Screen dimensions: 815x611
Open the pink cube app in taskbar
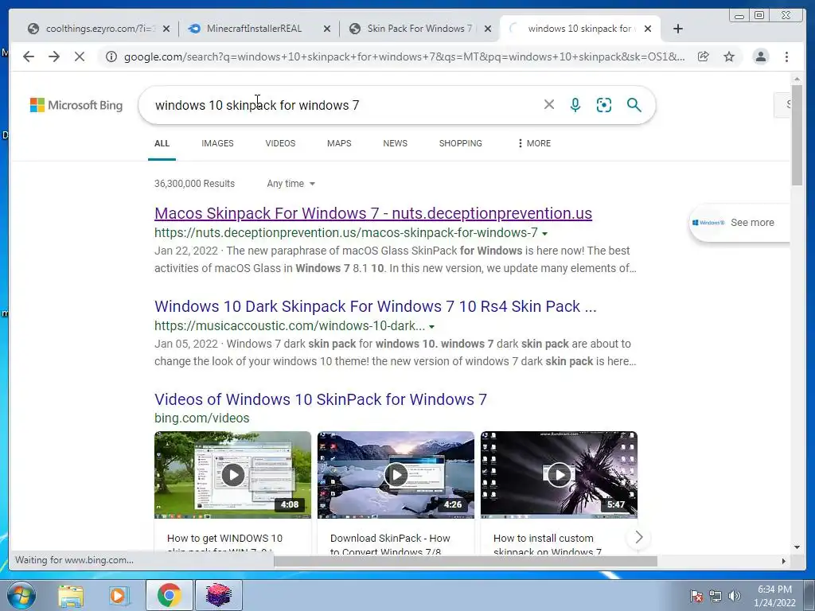tap(218, 595)
